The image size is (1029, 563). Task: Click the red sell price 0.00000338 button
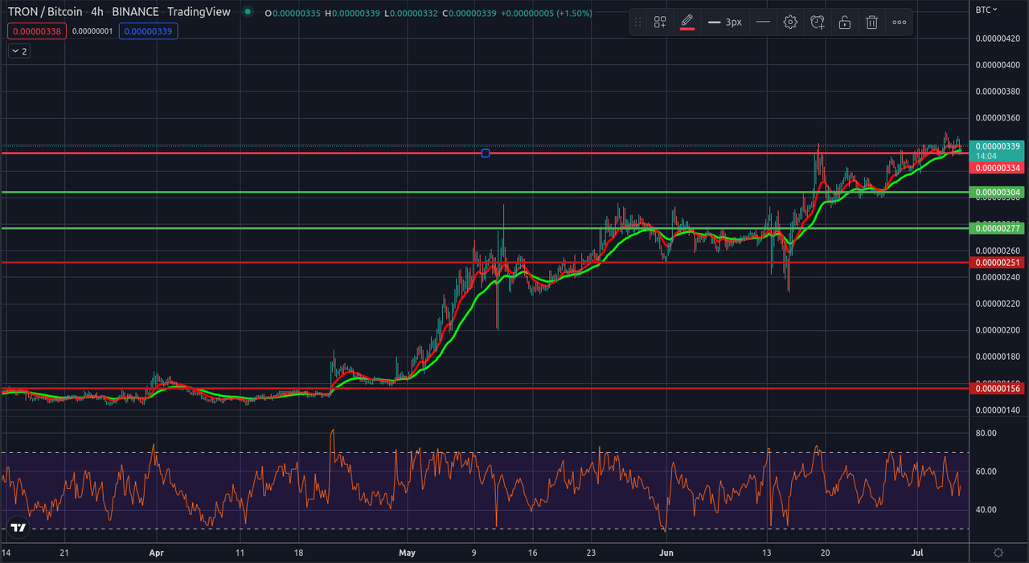point(36,31)
